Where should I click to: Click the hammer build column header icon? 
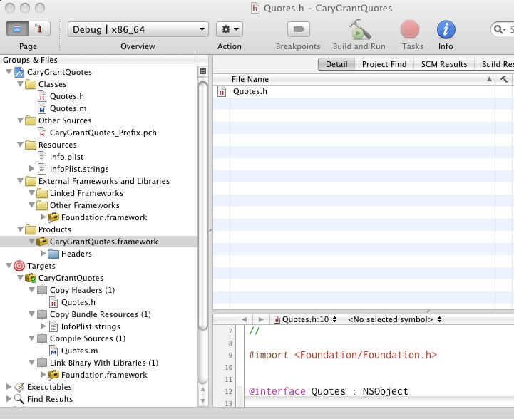click(504, 79)
